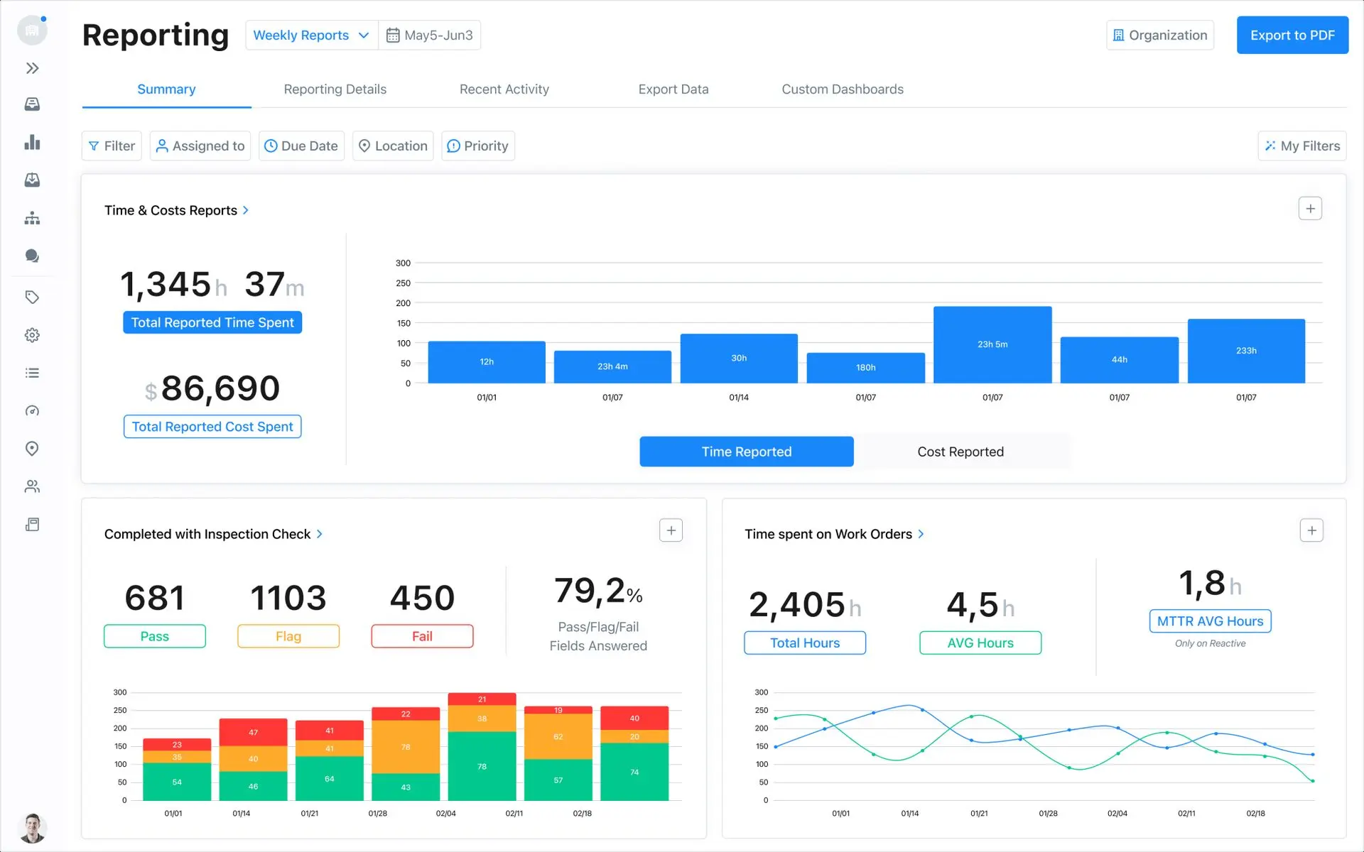Enable the Time Reported chart view
This screenshot has height=852, width=1364.
point(746,452)
